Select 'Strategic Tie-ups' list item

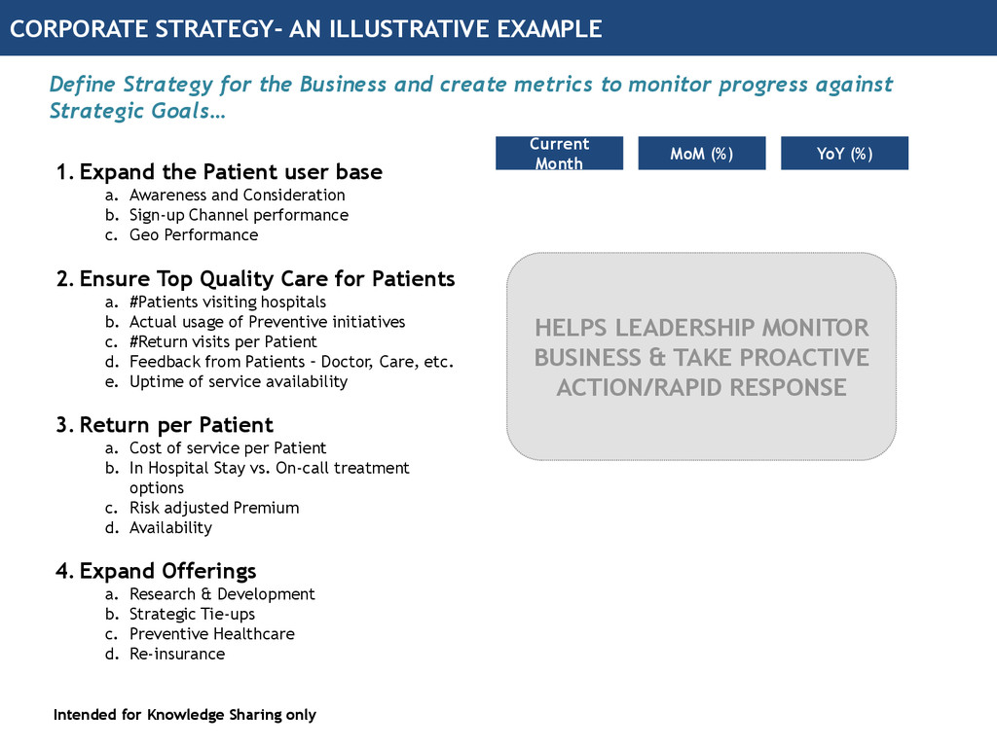[x=192, y=615]
